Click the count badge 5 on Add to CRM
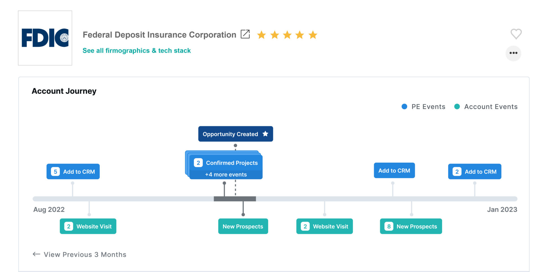This screenshot has width=543, height=272. (x=55, y=171)
